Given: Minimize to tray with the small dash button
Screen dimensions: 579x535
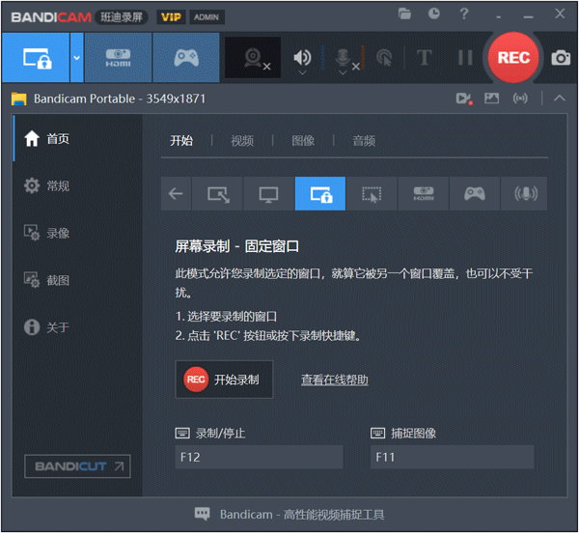Looking at the screenshot, I should click(x=499, y=16).
